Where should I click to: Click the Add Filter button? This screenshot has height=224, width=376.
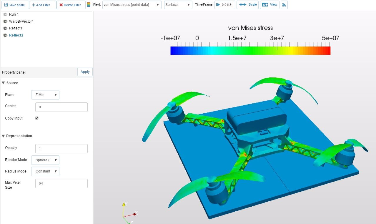[x=43, y=5]
